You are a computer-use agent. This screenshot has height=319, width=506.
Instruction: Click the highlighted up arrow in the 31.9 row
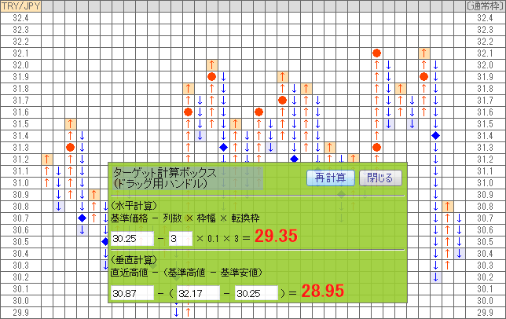(282, 77)
